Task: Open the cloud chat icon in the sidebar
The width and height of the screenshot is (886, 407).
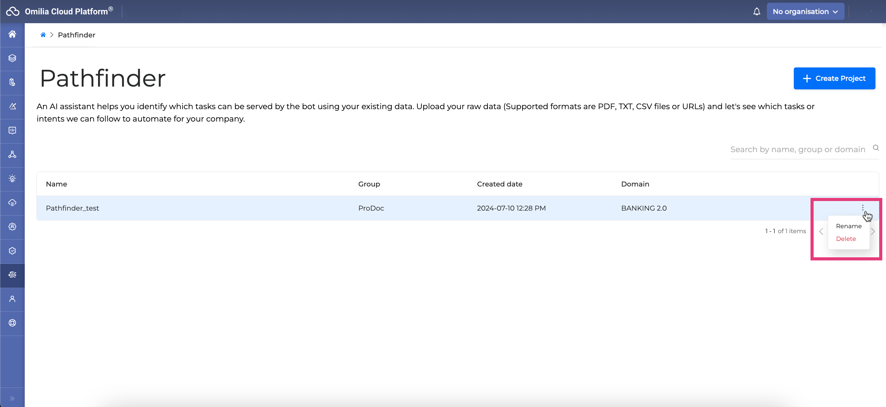Action: pyautogui.click(x=12, y=203)
